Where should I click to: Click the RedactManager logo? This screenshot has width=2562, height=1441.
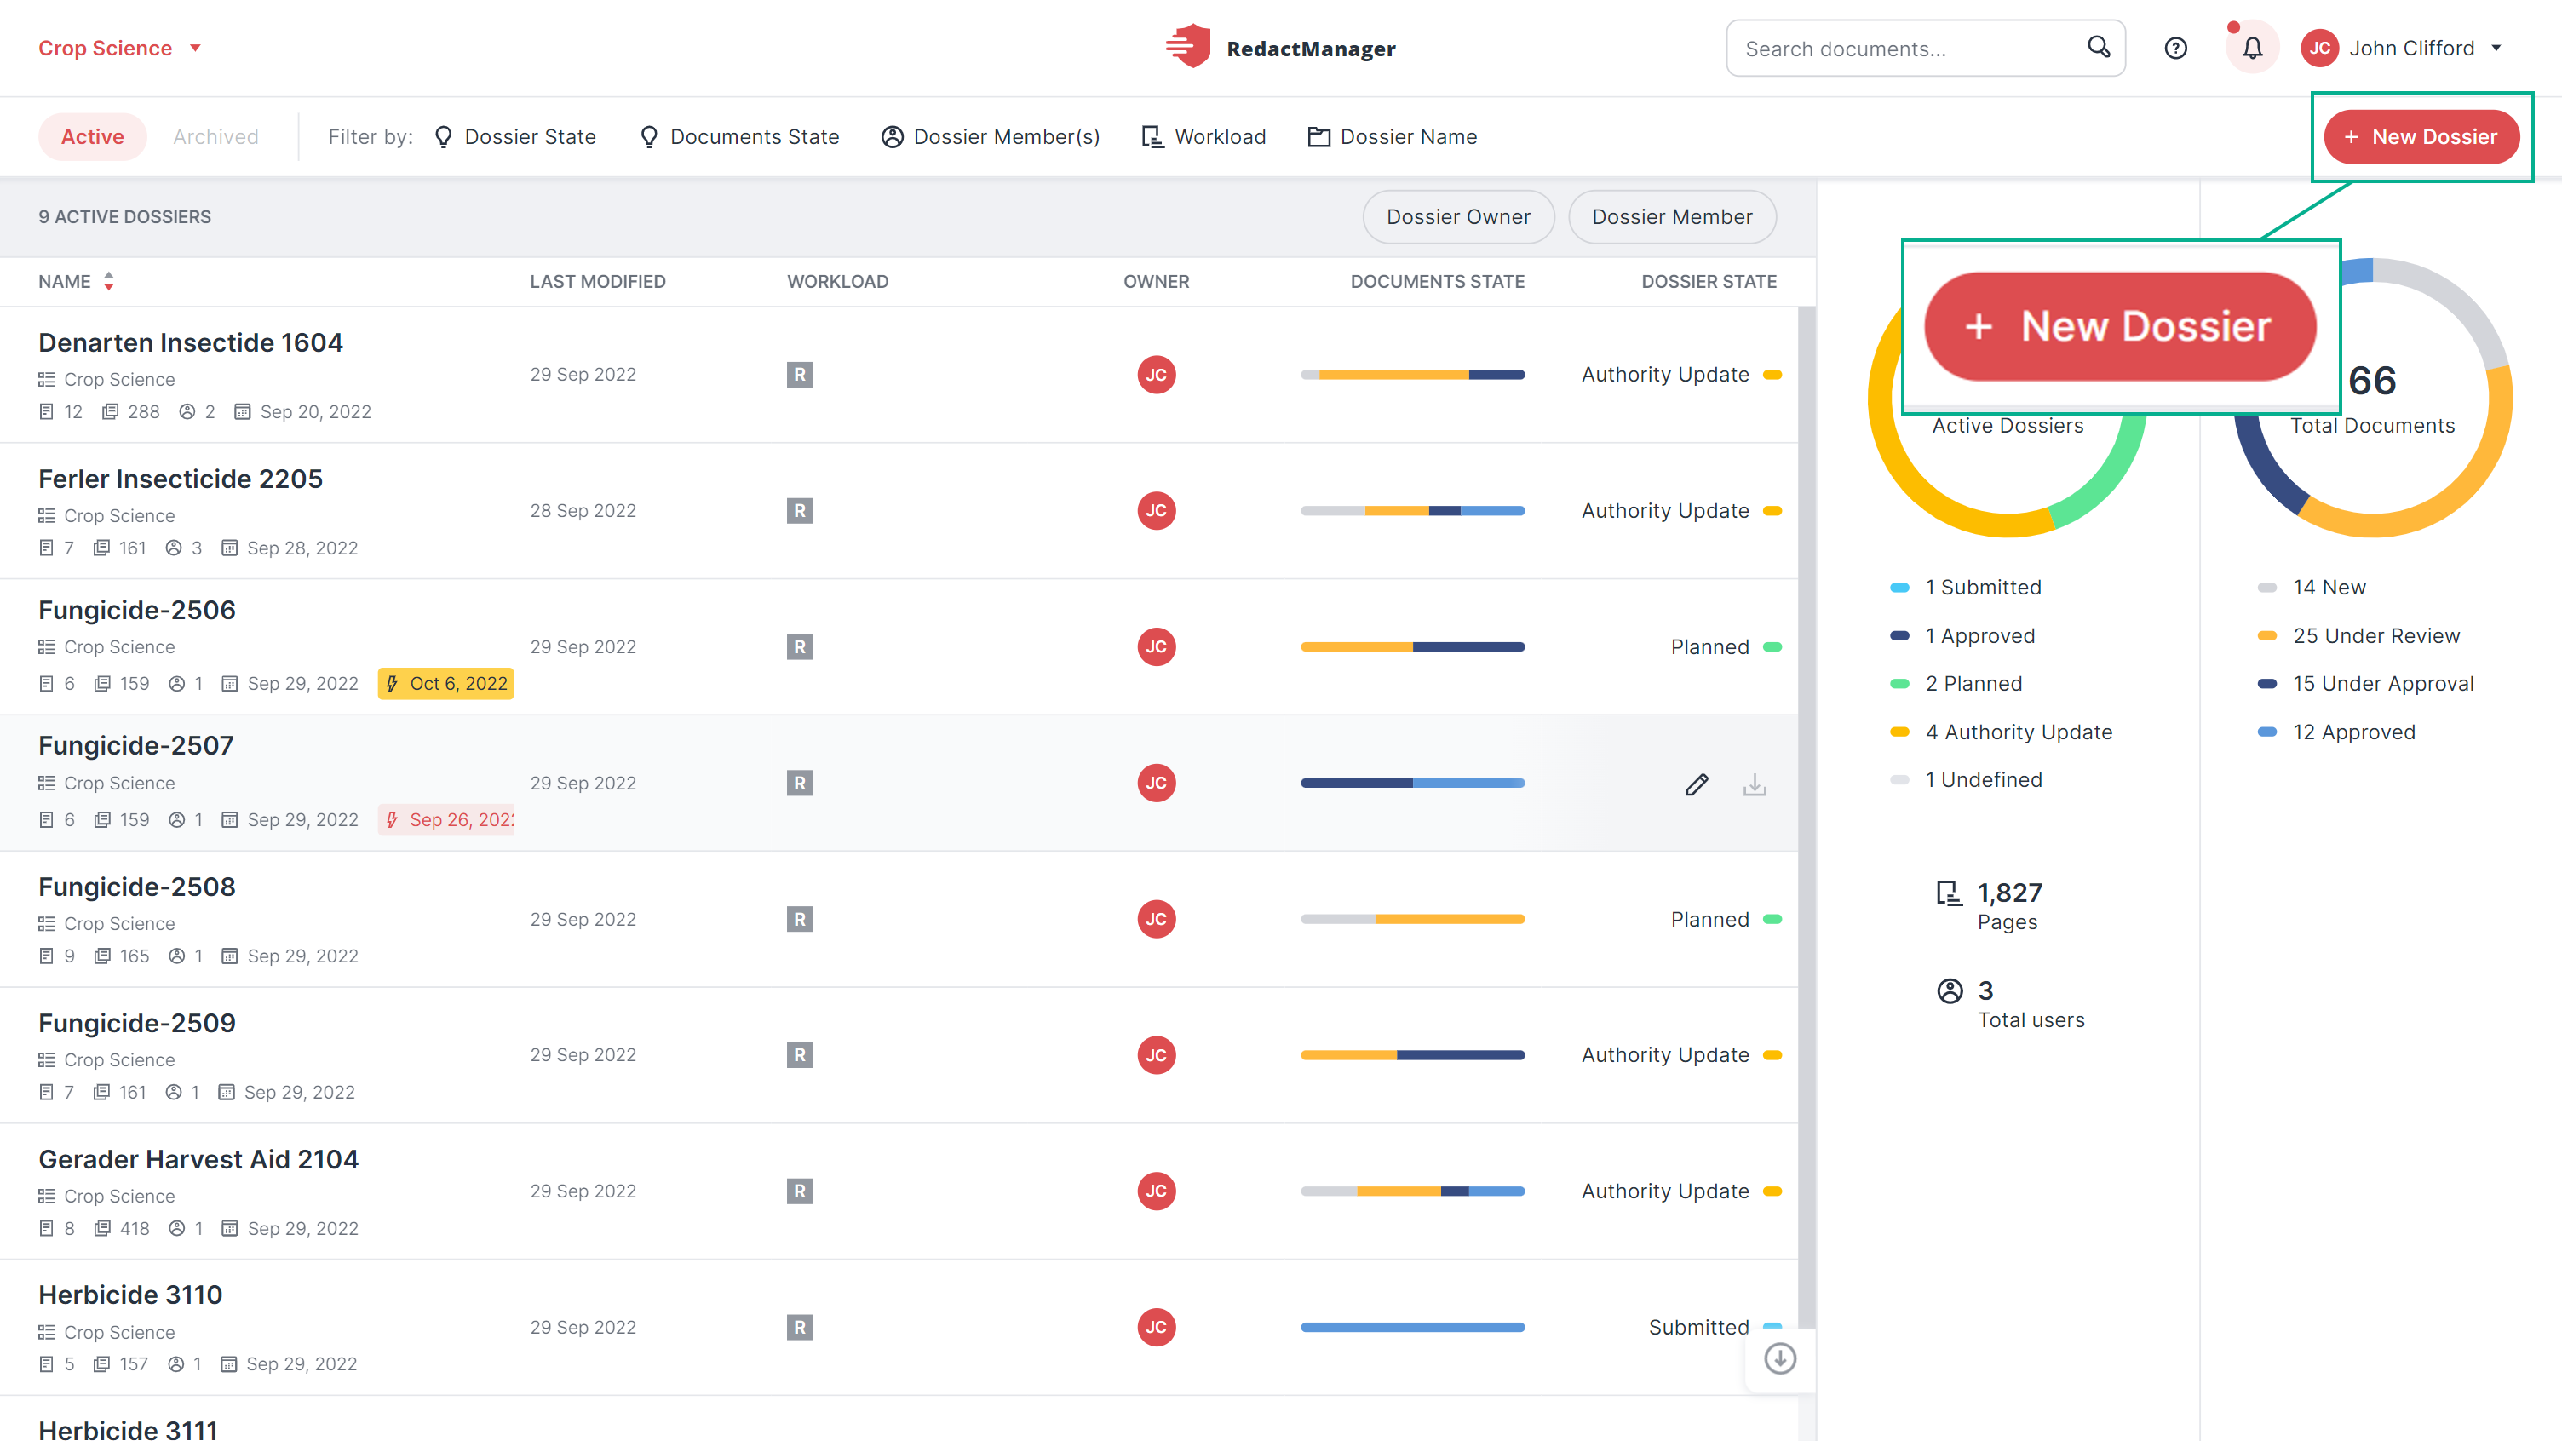point(1281,47)
